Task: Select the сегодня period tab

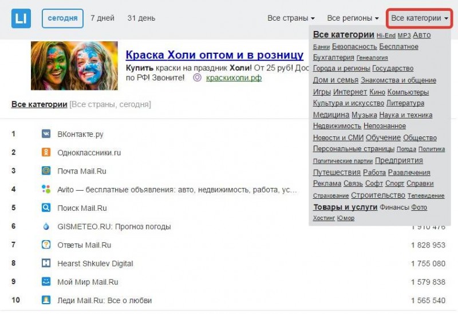Action: coord(62,18)
